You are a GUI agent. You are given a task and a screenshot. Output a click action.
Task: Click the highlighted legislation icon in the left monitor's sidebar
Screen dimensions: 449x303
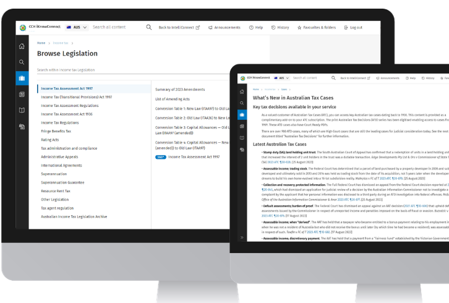(x=22, y=79)
